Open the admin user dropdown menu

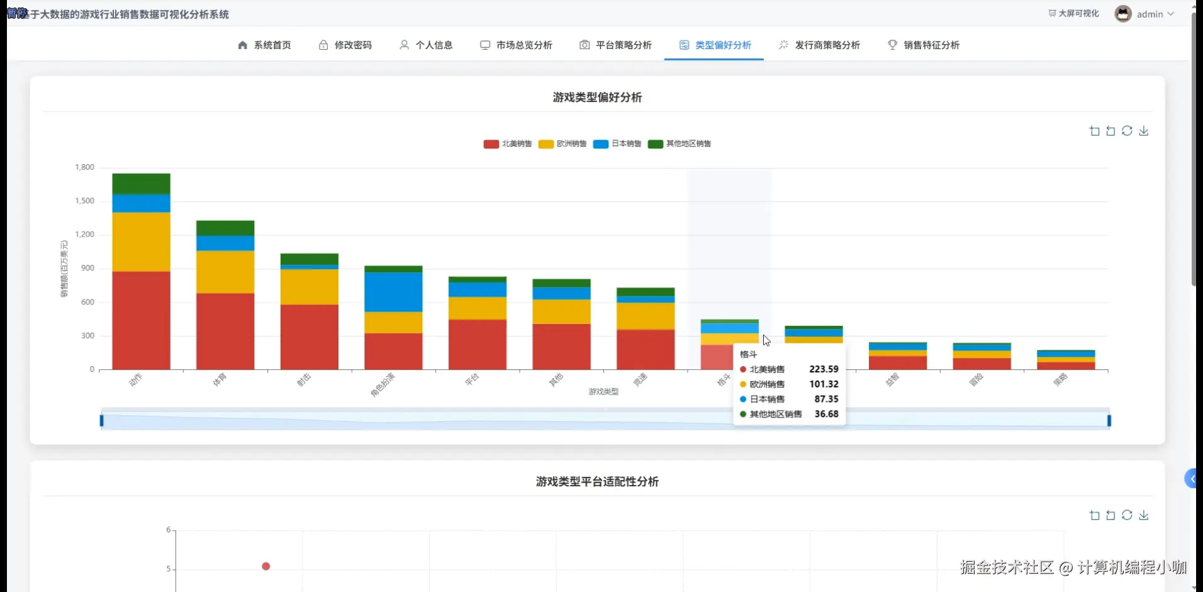(1155, 14)
